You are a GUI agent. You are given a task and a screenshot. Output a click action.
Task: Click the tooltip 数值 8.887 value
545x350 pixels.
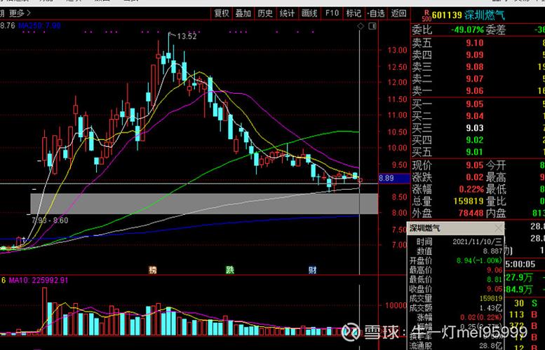pos(492,251)
